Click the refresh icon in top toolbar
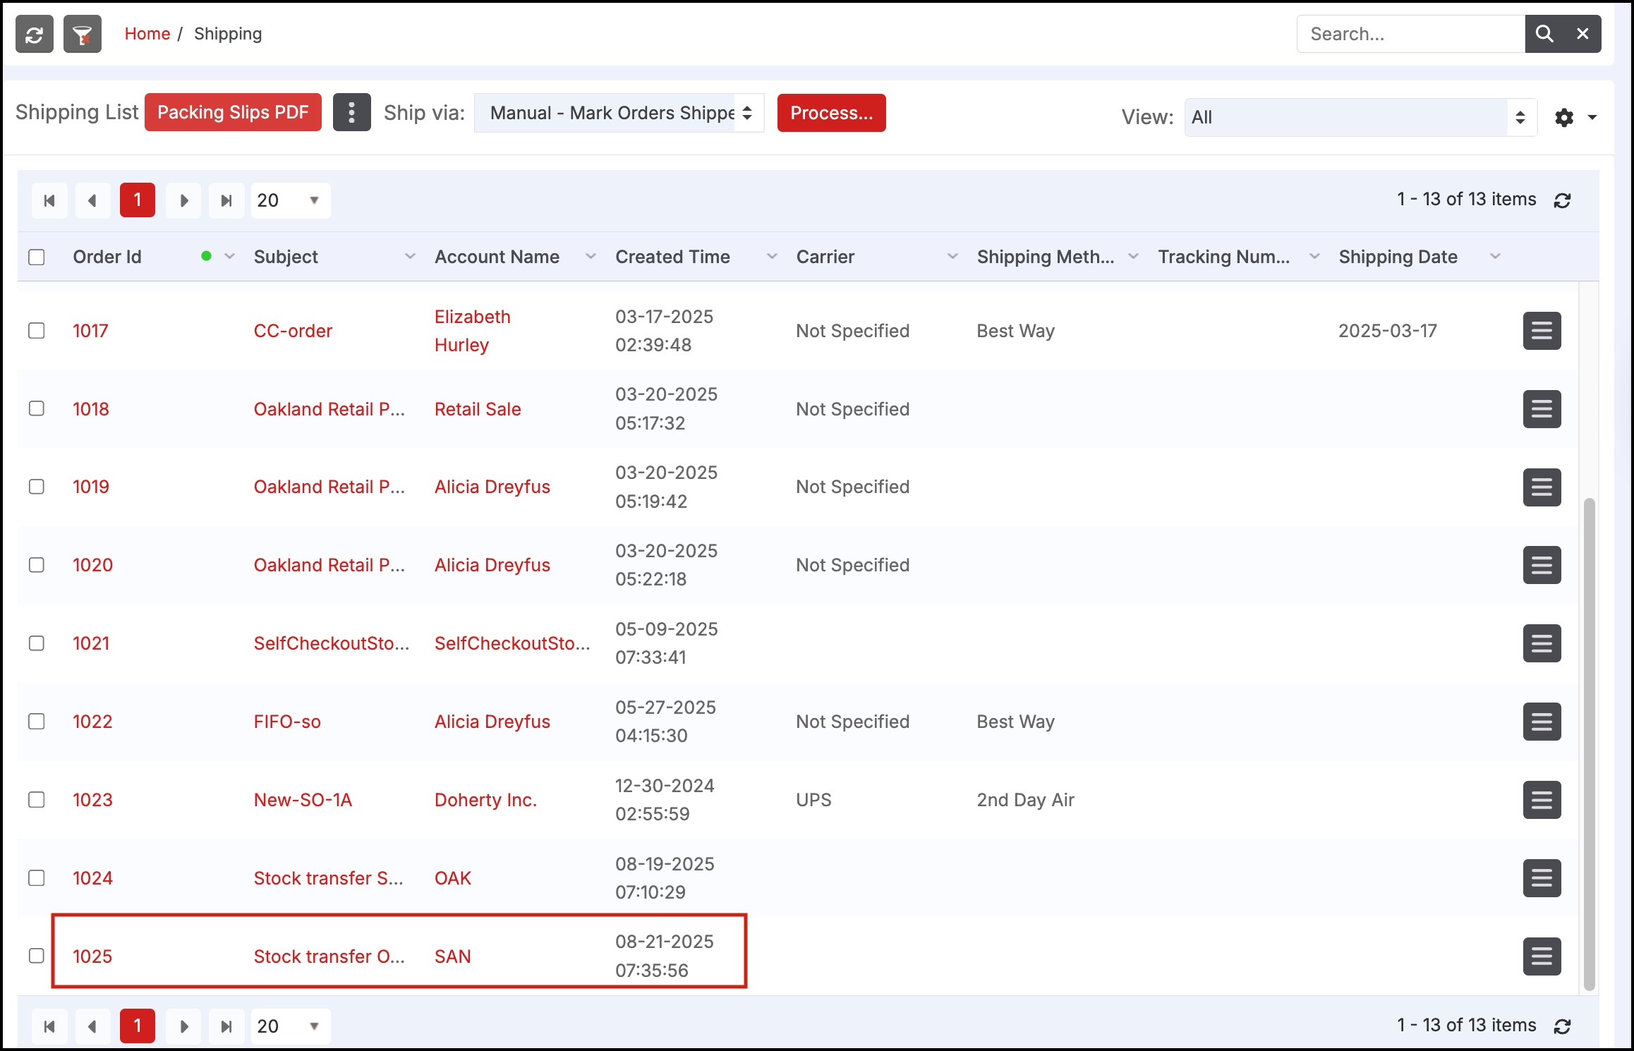 click(35, 34)
